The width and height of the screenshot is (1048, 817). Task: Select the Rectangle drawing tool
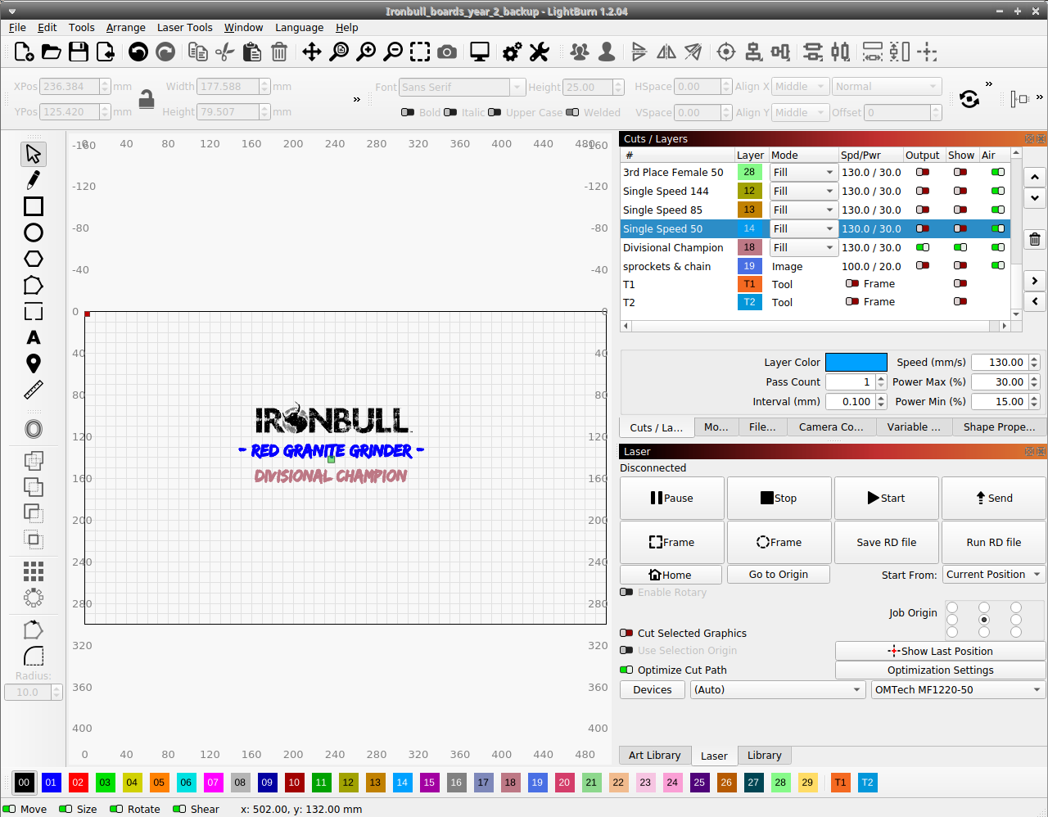click(34, 206)
